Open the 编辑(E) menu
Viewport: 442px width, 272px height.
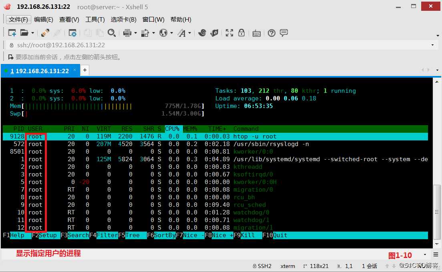coord(43,20)
